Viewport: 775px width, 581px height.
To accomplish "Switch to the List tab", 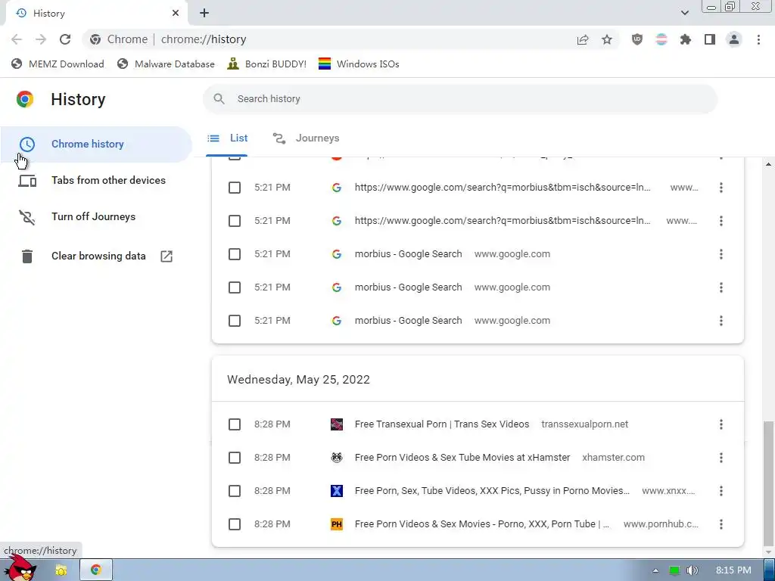I will pos(227,138).
